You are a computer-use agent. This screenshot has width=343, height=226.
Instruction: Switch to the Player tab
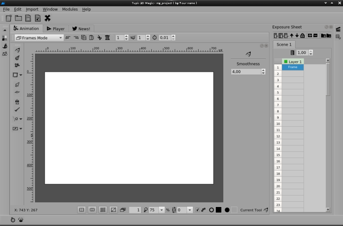(x=56, y=28)
